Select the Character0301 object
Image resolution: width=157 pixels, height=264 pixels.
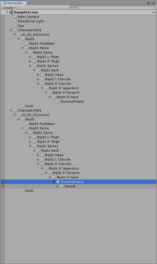click(x=30, y=110)
